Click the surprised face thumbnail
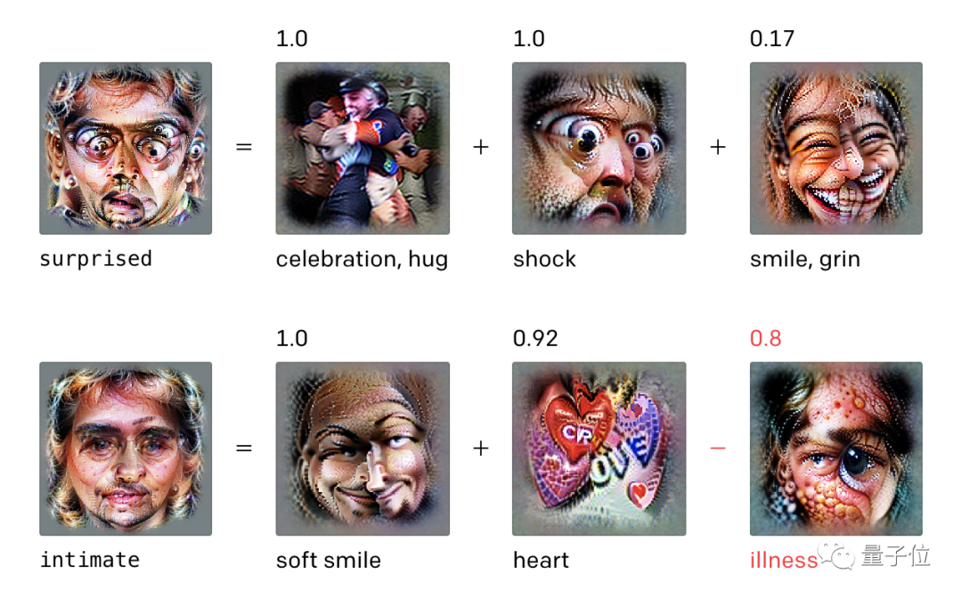This screenshot has height=598, width=962. click(126, 149)
